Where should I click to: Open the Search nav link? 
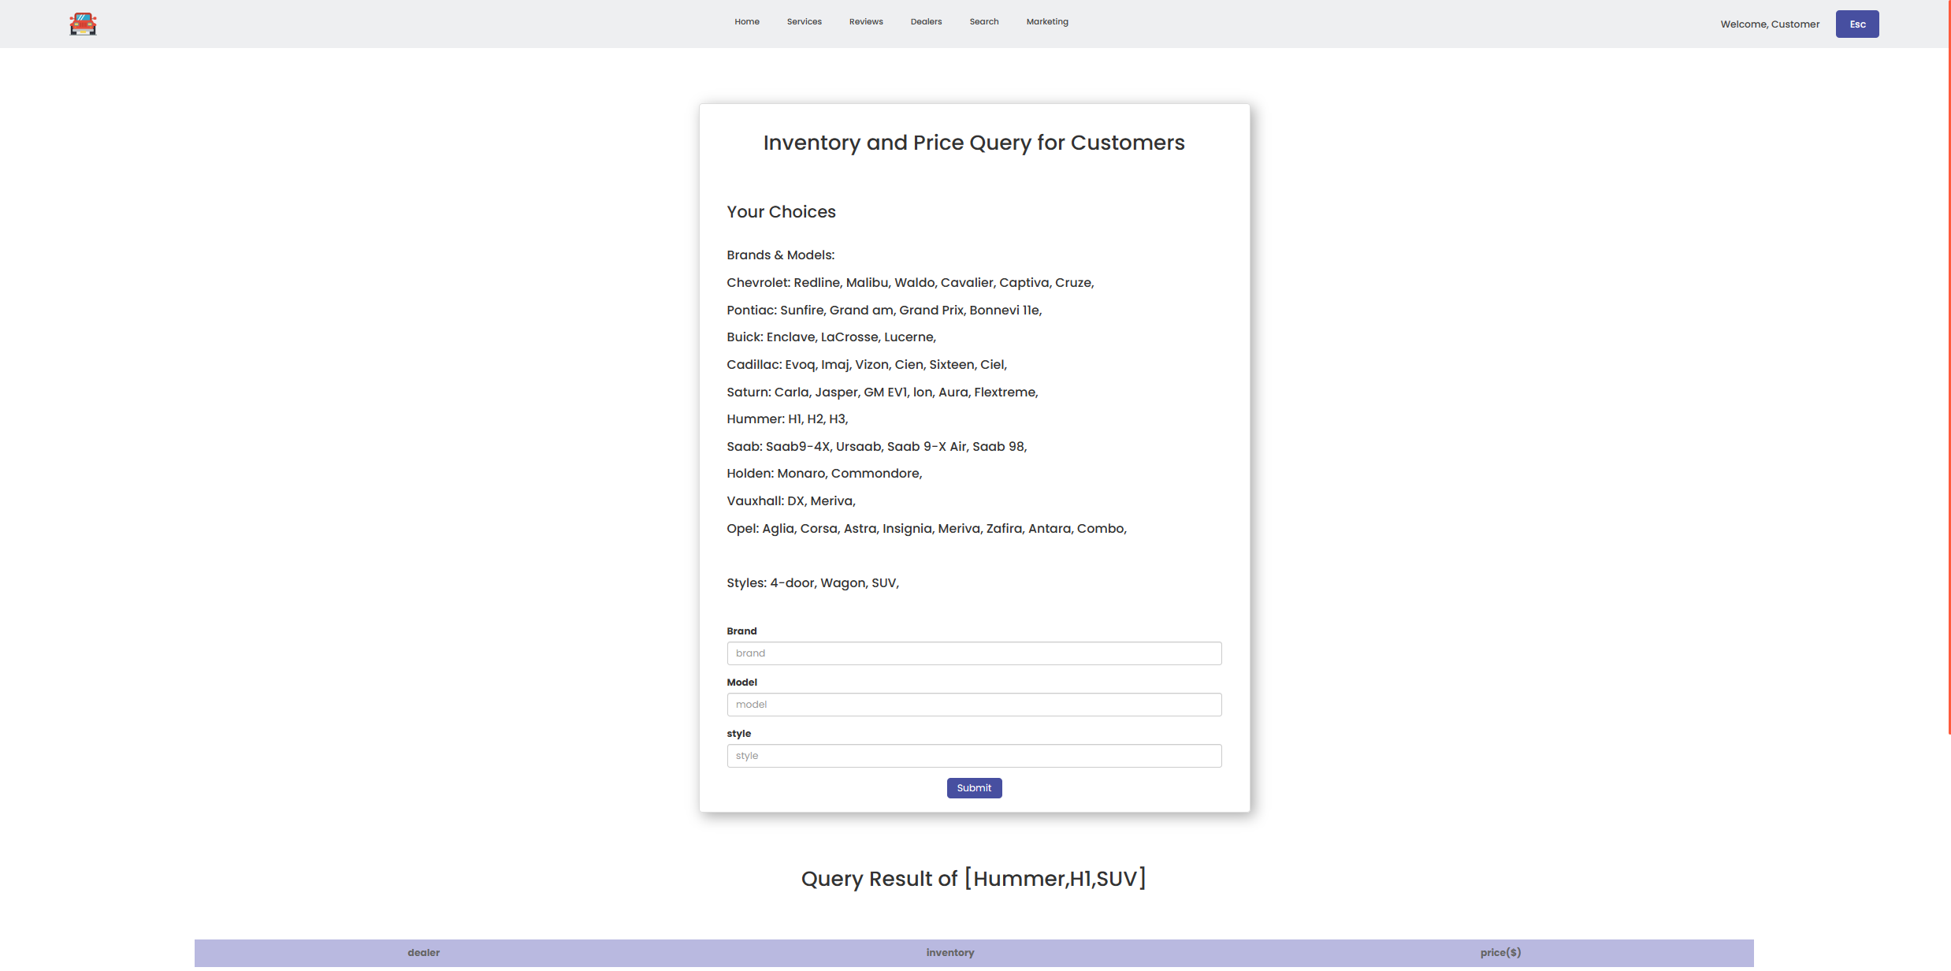click(x=983, y=22)
